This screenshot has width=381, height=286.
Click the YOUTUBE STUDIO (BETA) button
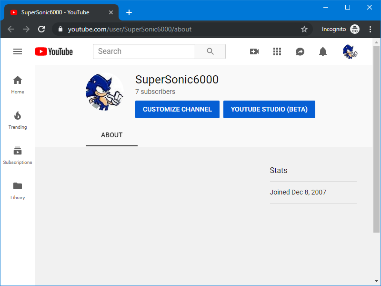tap(269, 110)
